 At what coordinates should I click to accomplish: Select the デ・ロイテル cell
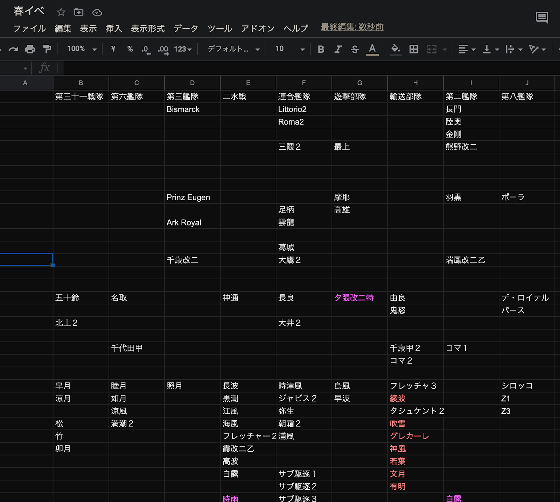tap(527, 298)
